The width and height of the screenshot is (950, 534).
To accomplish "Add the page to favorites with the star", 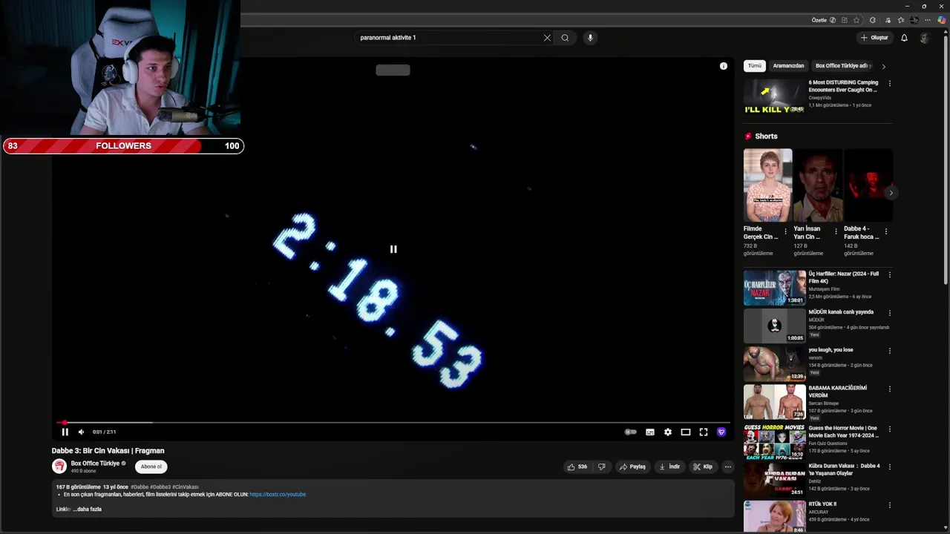I will 856,20.
